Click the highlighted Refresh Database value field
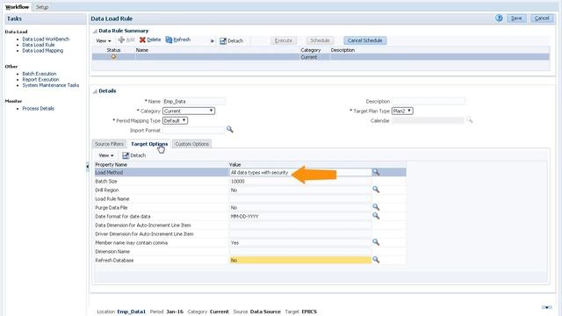Image resolution: width=562 pixels, height=316 pixels. tap(300, 260)
